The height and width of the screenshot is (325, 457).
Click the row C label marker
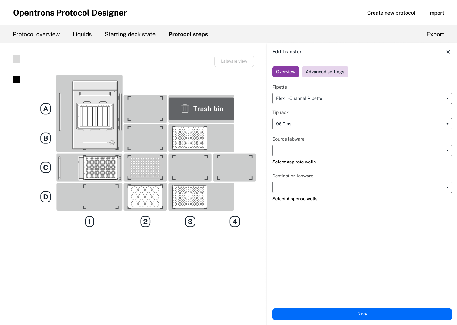[x=46, y=168]
